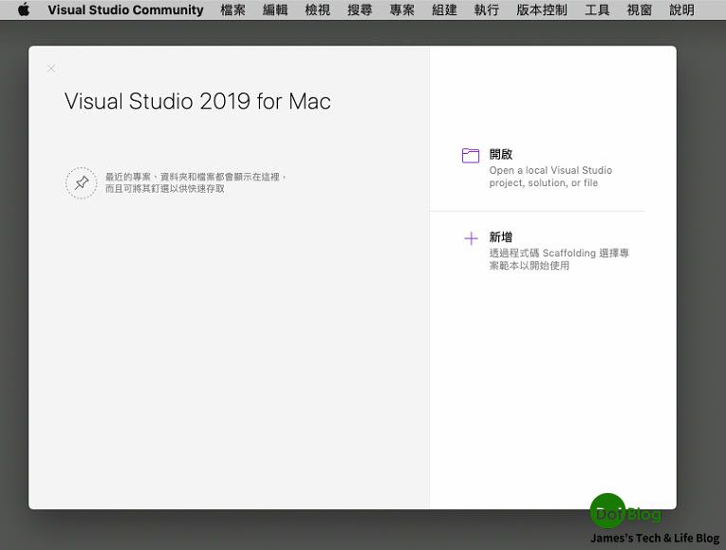Click the 新增 heading
726x550 pixels.
click(500, 237)
